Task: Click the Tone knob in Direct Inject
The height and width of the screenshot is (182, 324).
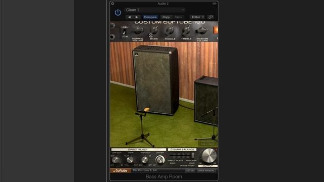Action: tap(130, 160)
